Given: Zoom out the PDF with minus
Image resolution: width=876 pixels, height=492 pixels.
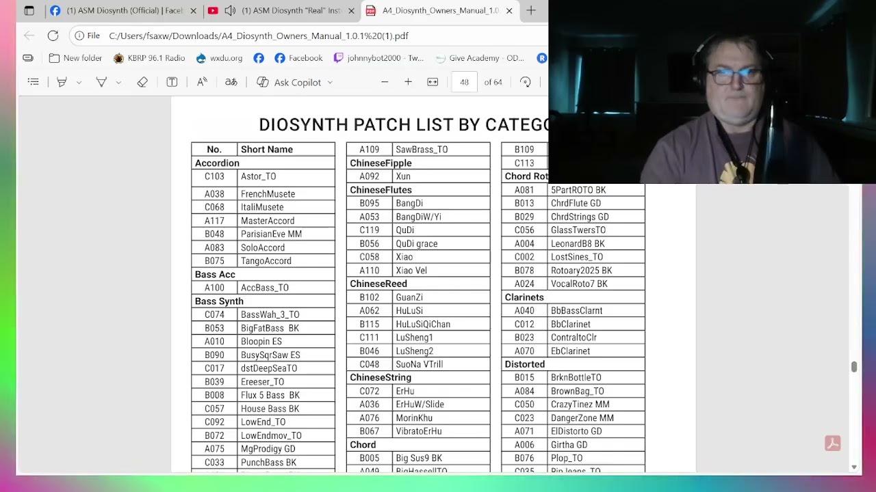Looking at the screenshot, I should pyautogui.click(x=385, y=82).
